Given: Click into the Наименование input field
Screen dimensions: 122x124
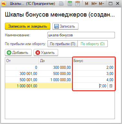Looking at the screenshot, I should 81,35.
